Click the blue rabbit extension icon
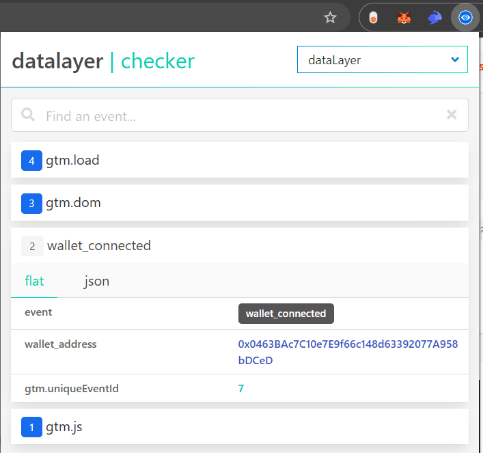483x453 pixels. (x=435, y=18)
